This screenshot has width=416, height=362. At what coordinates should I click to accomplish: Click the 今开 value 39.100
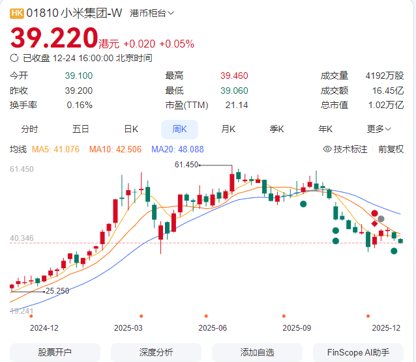(79, 76)
